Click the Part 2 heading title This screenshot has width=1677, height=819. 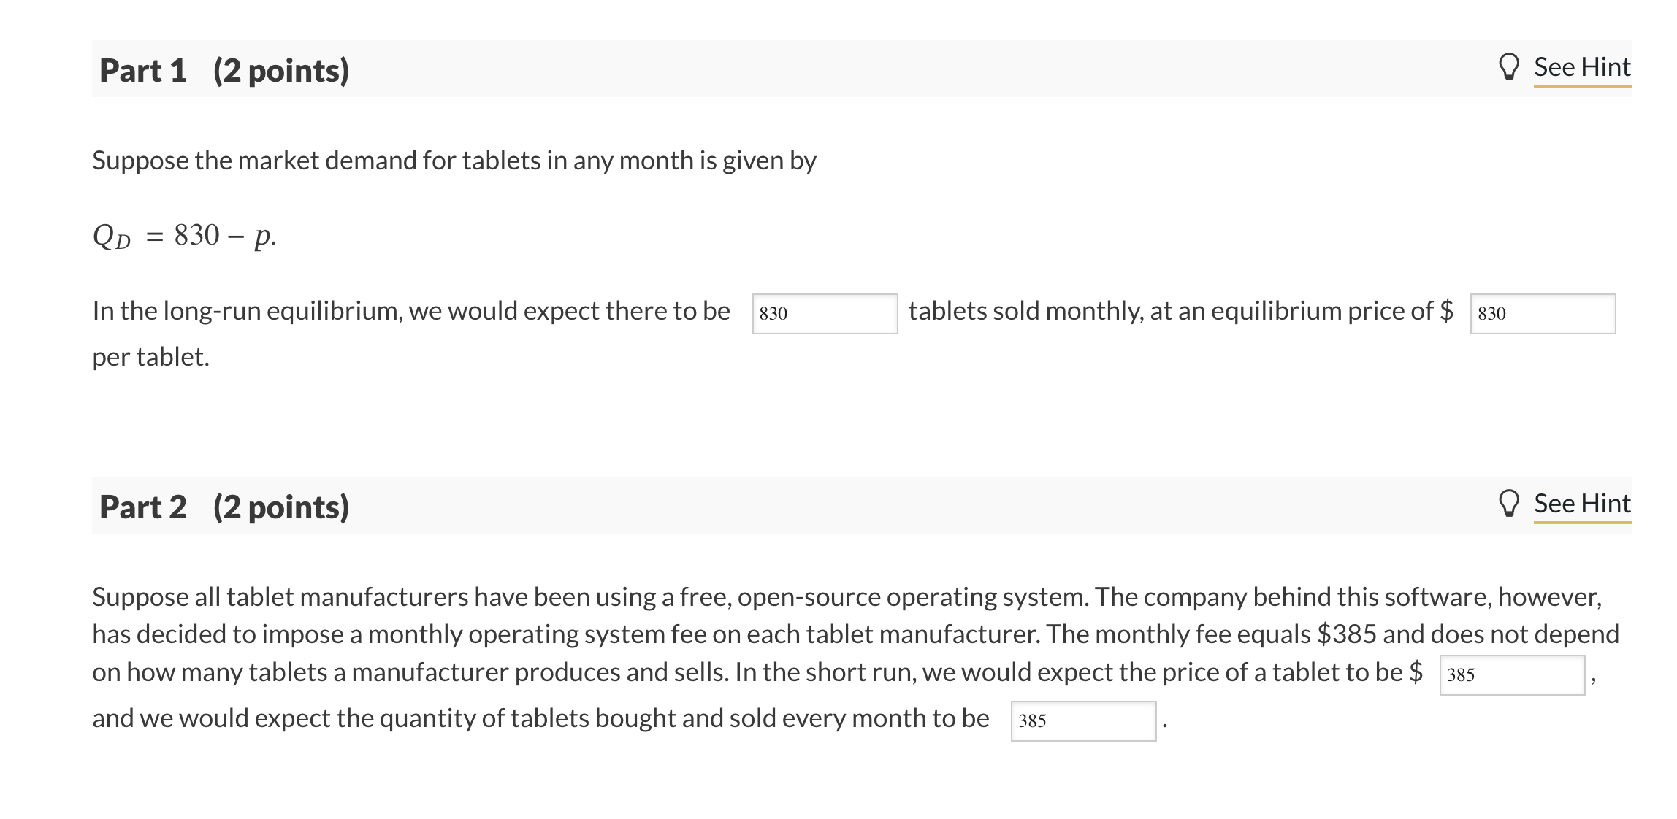coord(143,507)
